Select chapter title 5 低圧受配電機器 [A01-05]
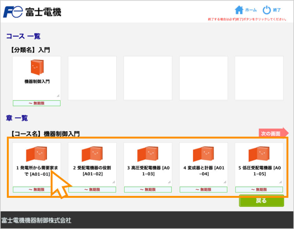The image size is (294, 229). [260, 171]
